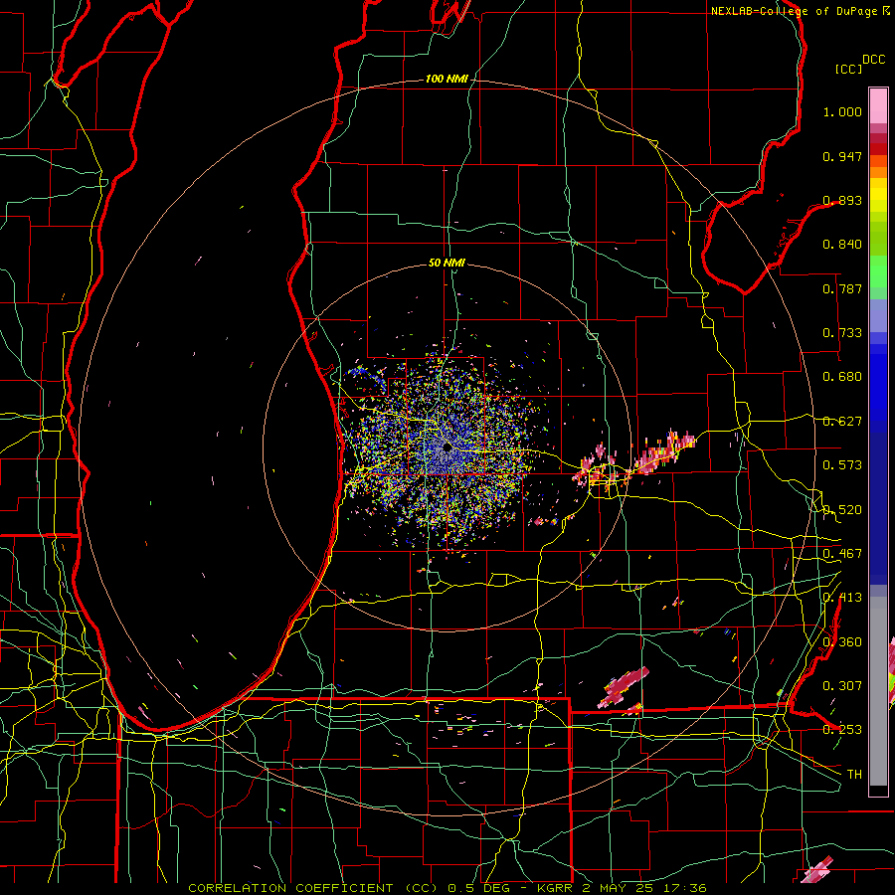Click the 0.413 scale value

click(842, 598)
